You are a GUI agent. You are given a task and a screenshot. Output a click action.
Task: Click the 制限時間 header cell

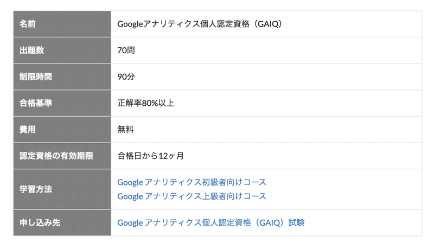(x=62, y=76)
